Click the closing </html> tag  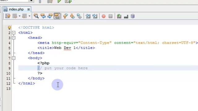click(x=27, y=83)
